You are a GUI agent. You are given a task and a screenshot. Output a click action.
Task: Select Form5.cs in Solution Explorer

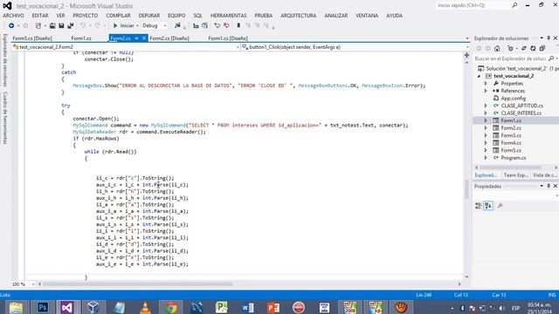(510, 150)
